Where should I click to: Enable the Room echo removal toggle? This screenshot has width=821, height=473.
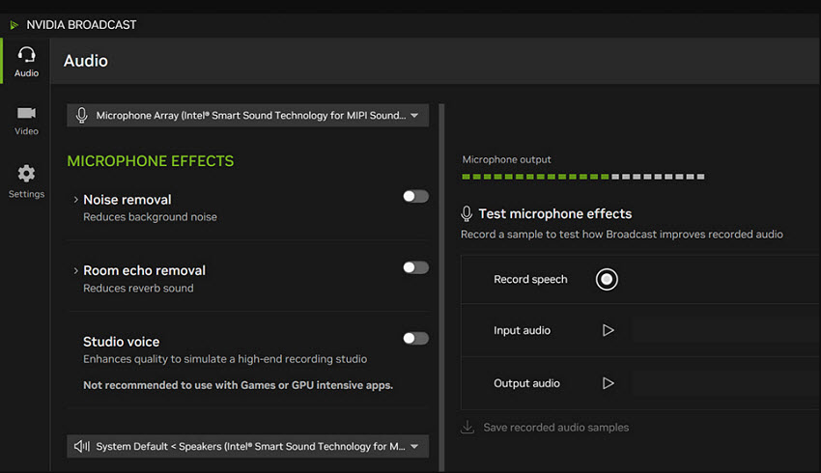pos(415,267)
